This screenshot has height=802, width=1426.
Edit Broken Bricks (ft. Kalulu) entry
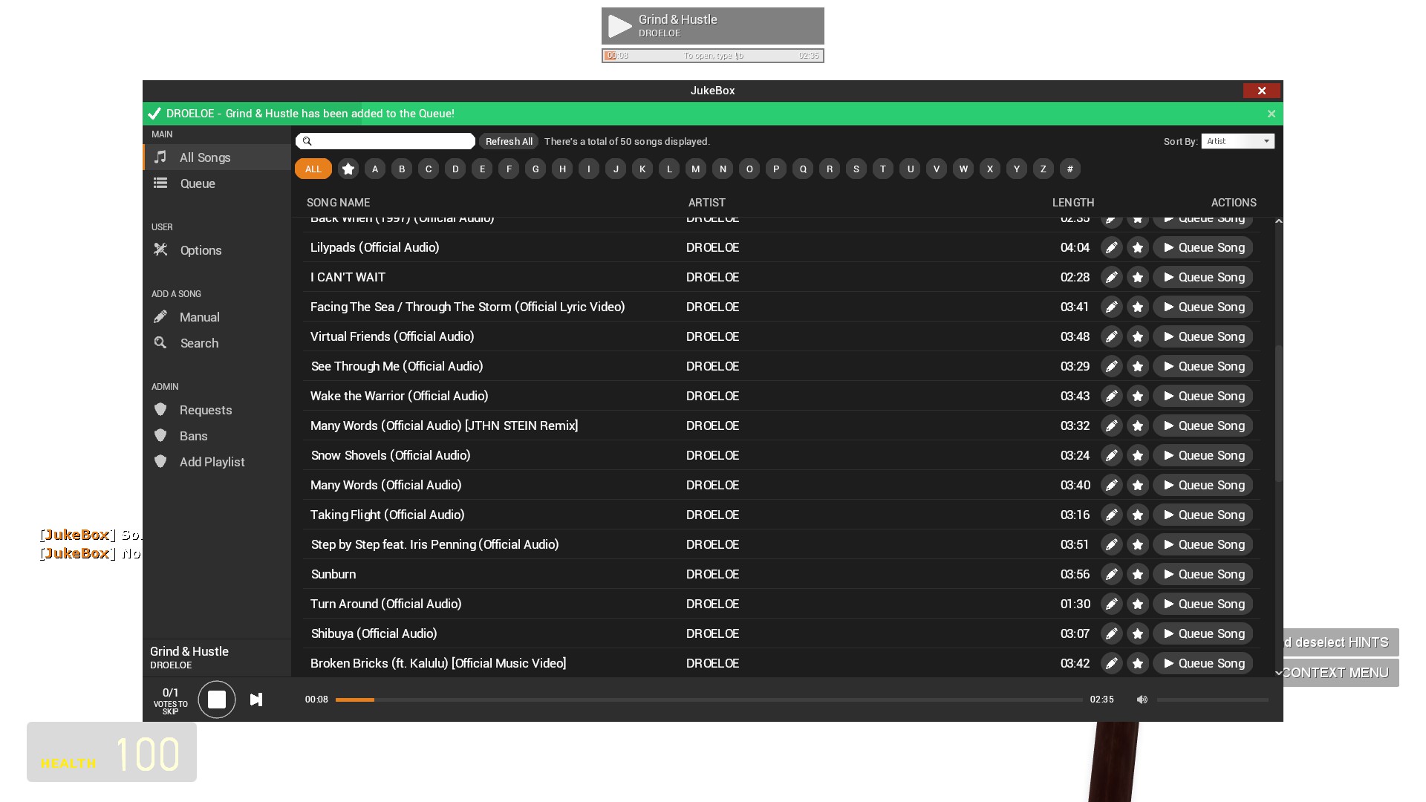click(x=1111, y=663)
